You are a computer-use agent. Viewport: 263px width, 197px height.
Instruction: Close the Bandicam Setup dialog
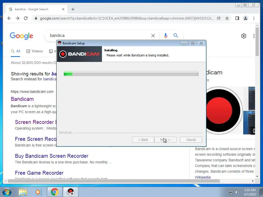tap(201, 43)
